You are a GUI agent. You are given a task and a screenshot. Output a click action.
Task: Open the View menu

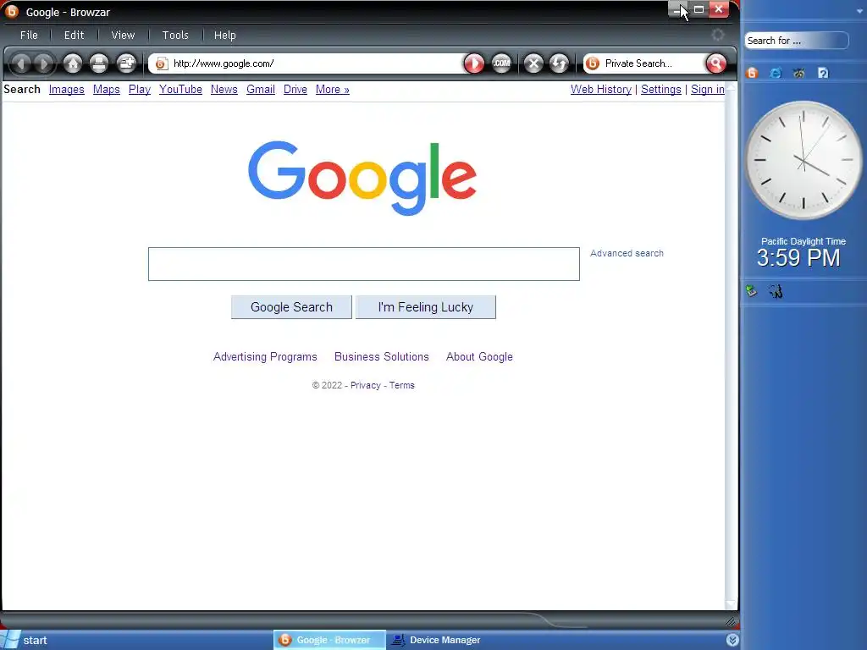click(123, 35)
